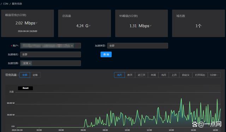Image resolution: width=226 pixels, height=132 pixels.
Task: Click the Reset button on the chart
Action: click(25, 88)
